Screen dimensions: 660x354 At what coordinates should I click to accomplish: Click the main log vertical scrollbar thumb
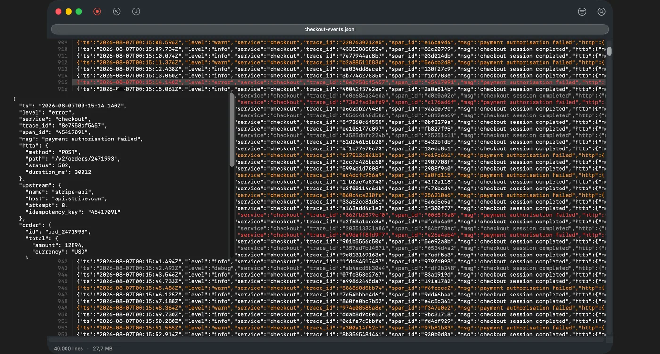(609, 51)
